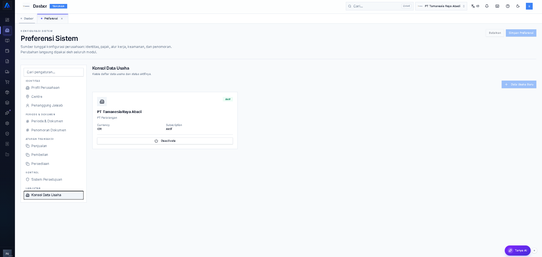This screenshot has height=257, width=542.
Task: Click Simpan Preferensi button
Action: (521, 33)
